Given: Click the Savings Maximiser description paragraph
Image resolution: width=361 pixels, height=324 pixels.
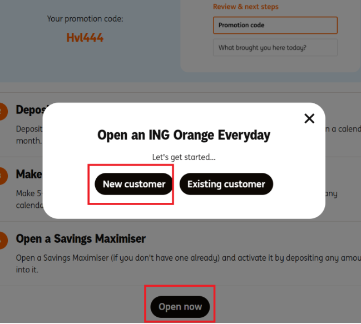Looking at the screenshot, I should [189, 263].
